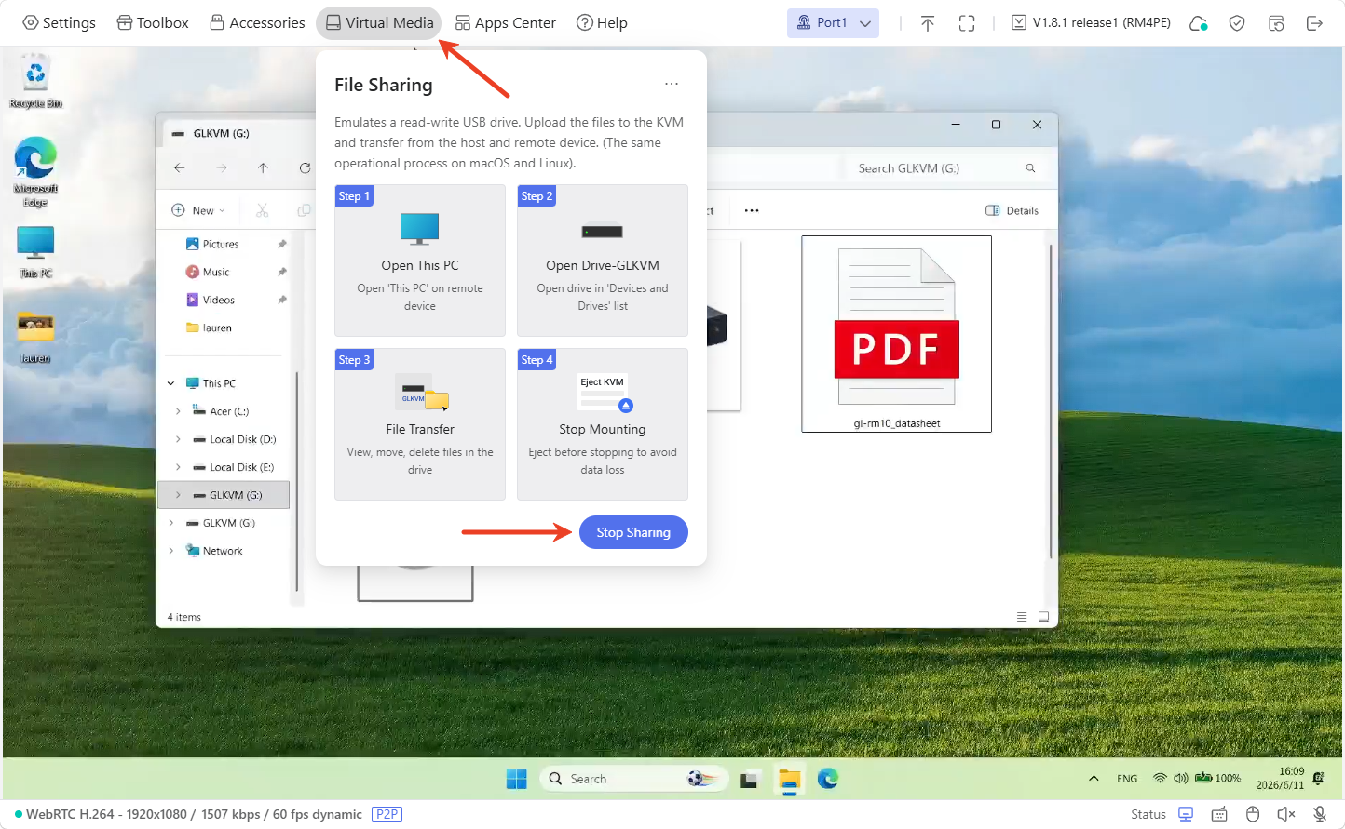Go up one folder level in File Explorer
The width and height of the screenshot is (1345, 829).
(x=263, y=168)
